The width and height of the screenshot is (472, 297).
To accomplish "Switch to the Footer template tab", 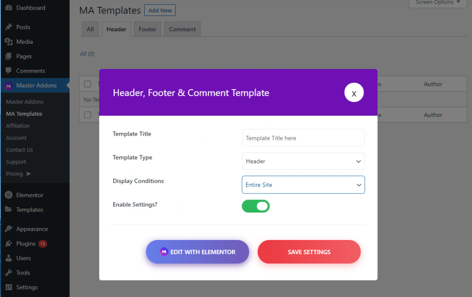I will click(147, 29).
